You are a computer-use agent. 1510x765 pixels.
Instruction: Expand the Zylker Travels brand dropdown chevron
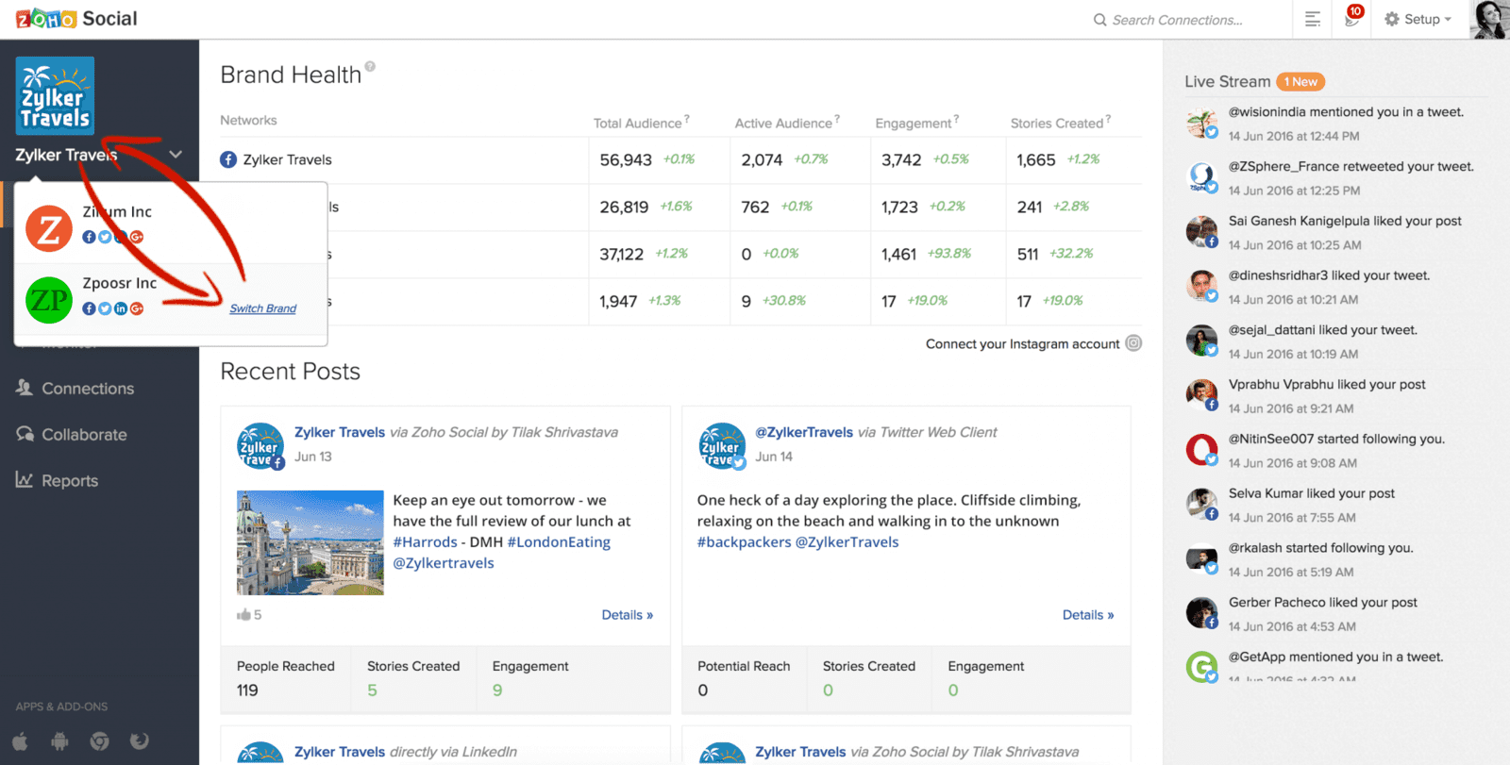(176, 155)
